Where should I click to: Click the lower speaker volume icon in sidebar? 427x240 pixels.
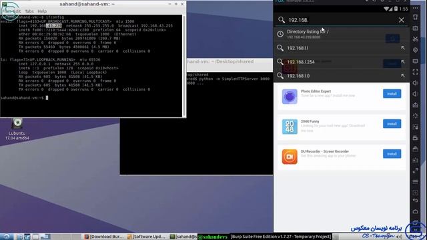pos(415,94)
